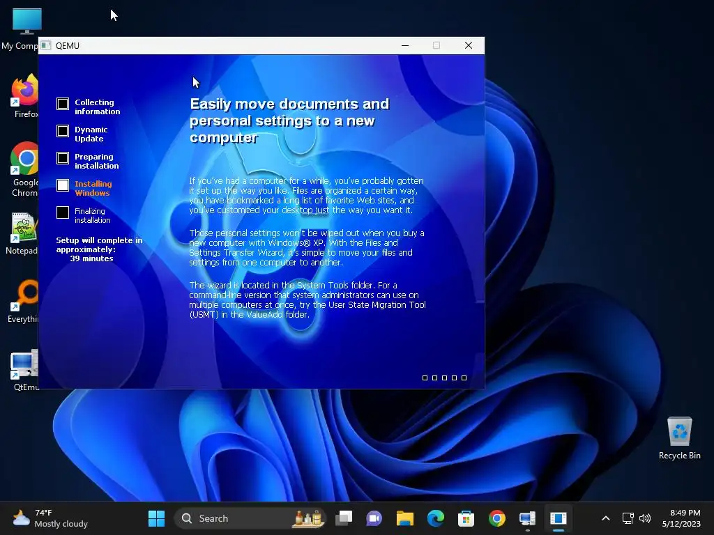The width and height of the screenshot is (714, 535).
Task: Click the 39 minutes remaining text
Action: (91, 258)
